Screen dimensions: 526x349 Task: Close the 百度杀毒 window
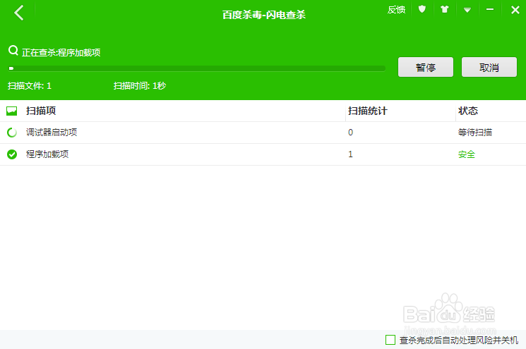coord(515,10)
